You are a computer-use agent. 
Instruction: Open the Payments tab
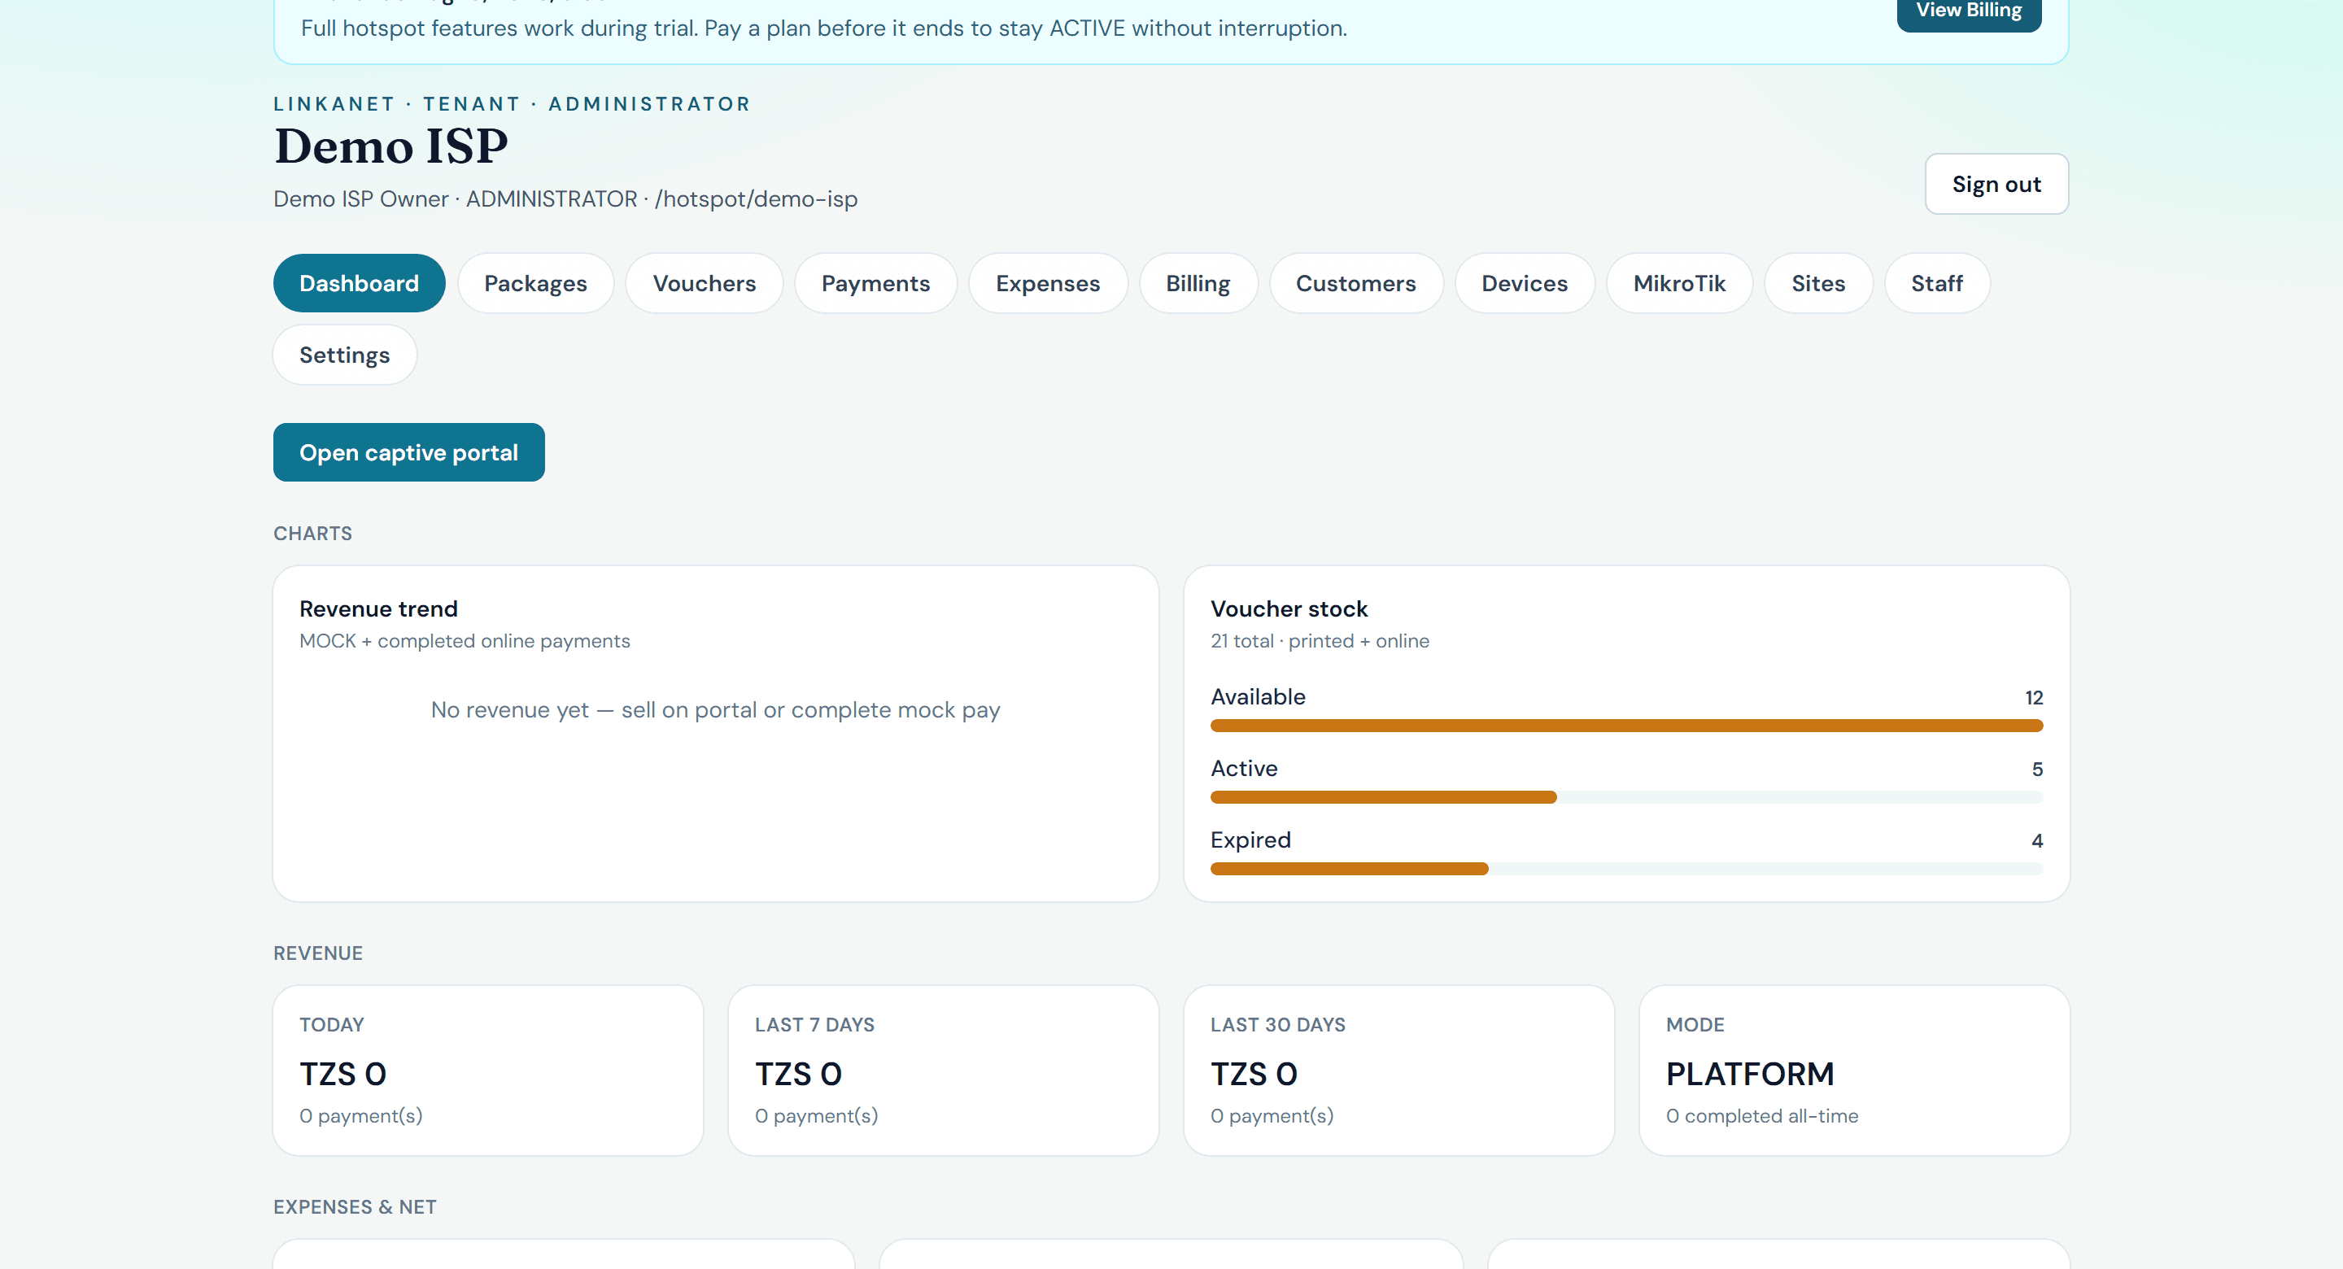coord(875,283)
